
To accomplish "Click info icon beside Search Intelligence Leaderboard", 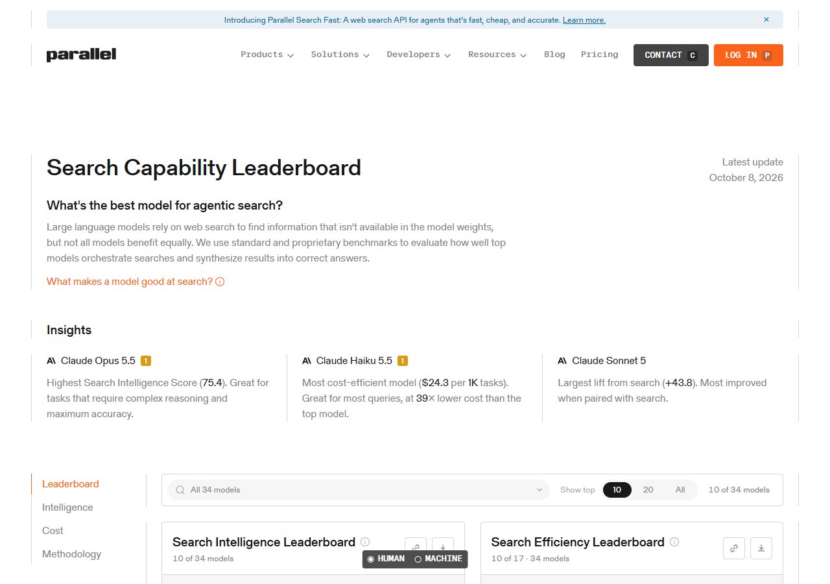I will 365,542.
